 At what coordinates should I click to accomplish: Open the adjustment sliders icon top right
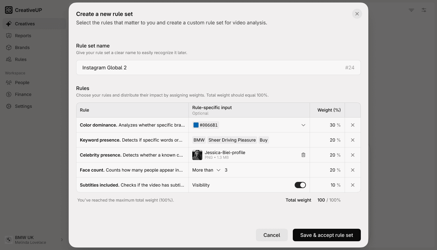click(424, 10)
